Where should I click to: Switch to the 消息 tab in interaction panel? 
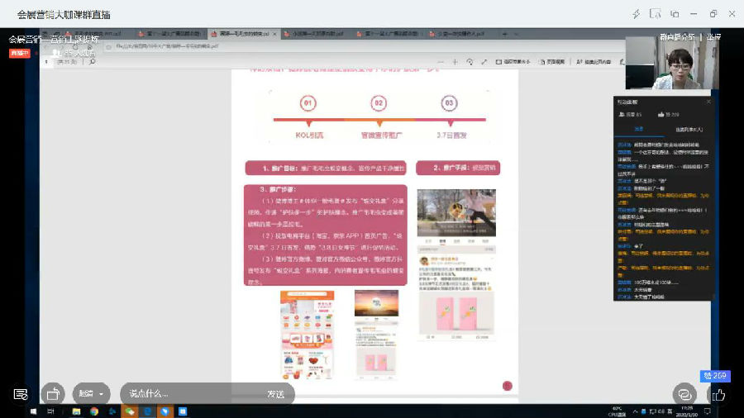[x=638, y=130]
